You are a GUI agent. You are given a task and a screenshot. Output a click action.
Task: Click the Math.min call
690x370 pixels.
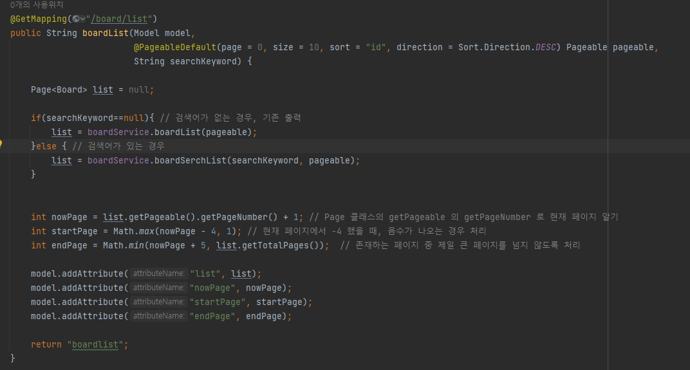tap(124, 245)
